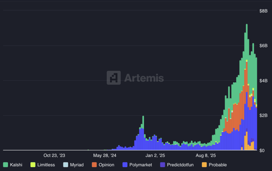Click the $4B y-axis label

(263, 80)
